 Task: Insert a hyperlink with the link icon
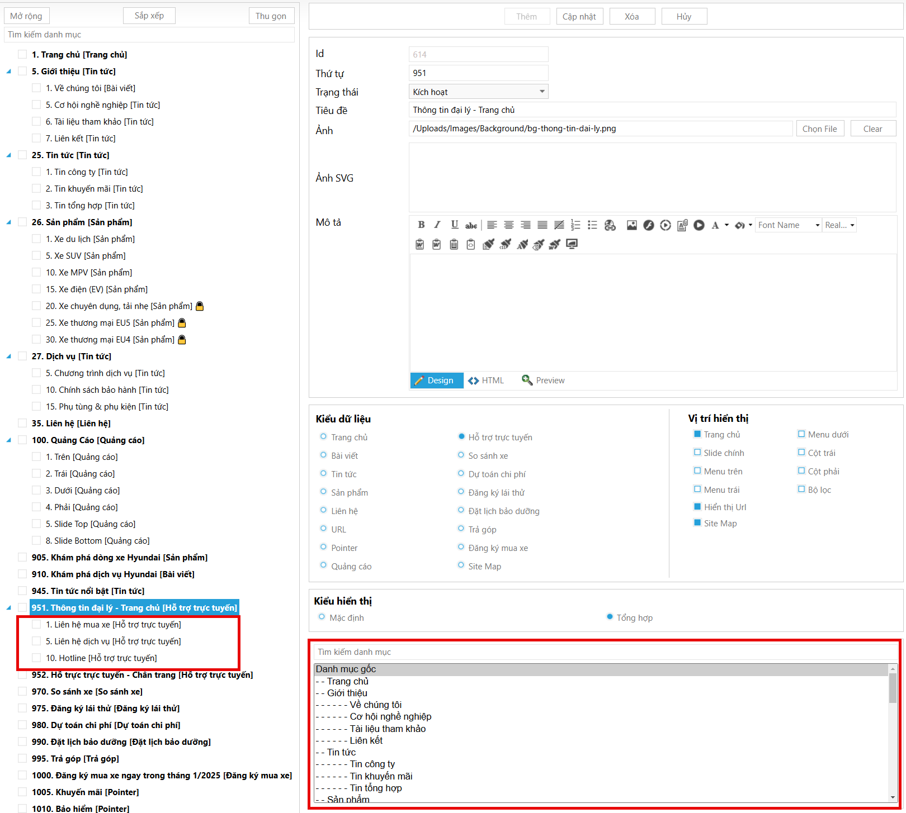(610, 225)
